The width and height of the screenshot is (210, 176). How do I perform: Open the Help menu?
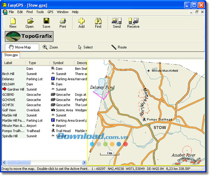pyautogui.click(x=75, y=12)
